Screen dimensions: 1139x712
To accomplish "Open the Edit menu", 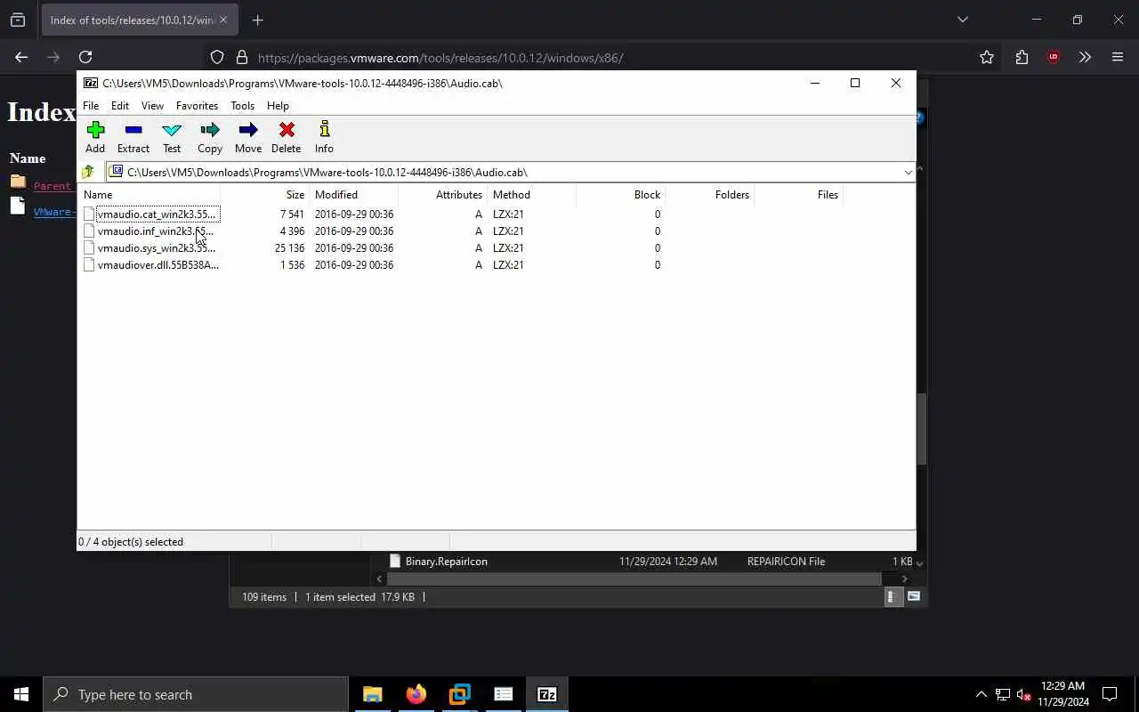I will click(x=120, y=105).
